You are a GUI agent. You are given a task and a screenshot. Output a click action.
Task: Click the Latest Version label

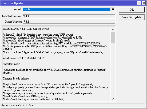(13, 22)
